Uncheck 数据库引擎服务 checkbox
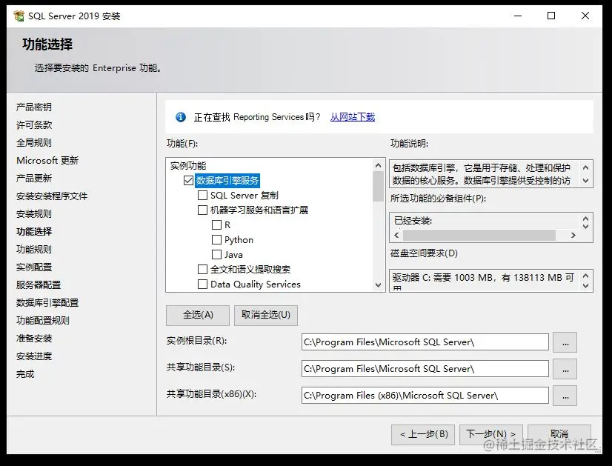The width and height of the screenshot is (612, 466). point(188,180)
